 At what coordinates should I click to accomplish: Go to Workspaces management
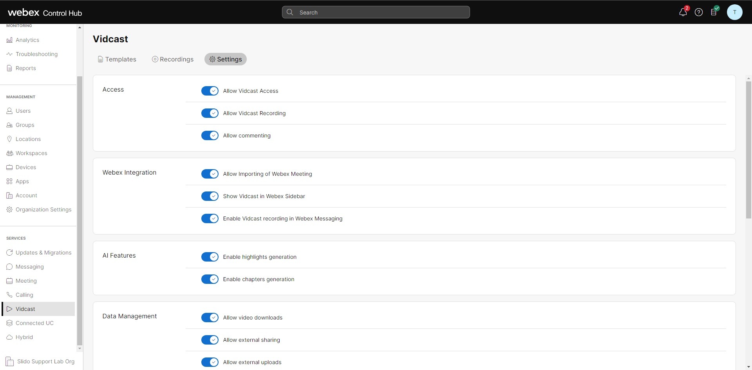pyautogui.click(x=31, y=153)
